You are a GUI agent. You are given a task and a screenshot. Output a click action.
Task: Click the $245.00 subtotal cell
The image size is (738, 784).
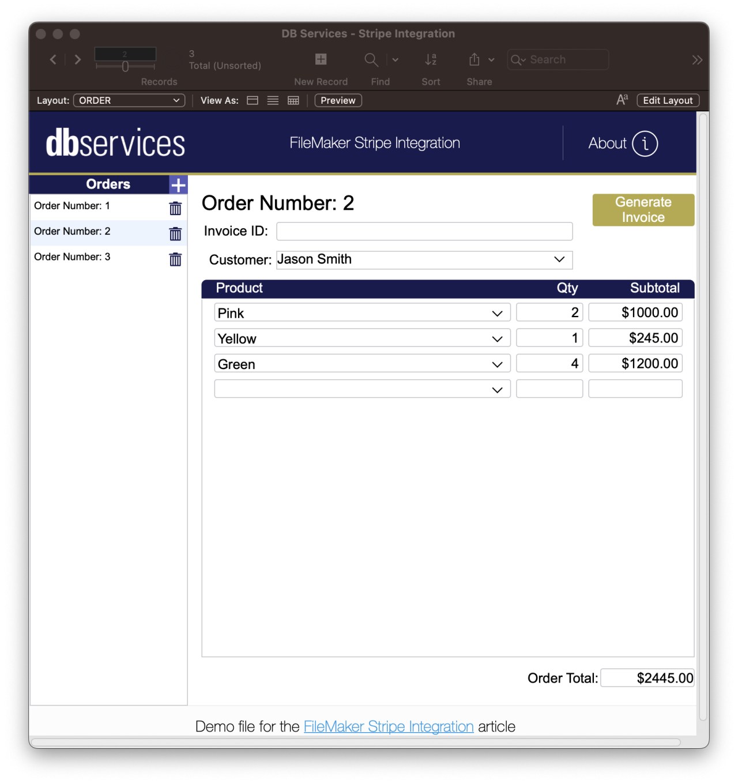tap(635, 338)
